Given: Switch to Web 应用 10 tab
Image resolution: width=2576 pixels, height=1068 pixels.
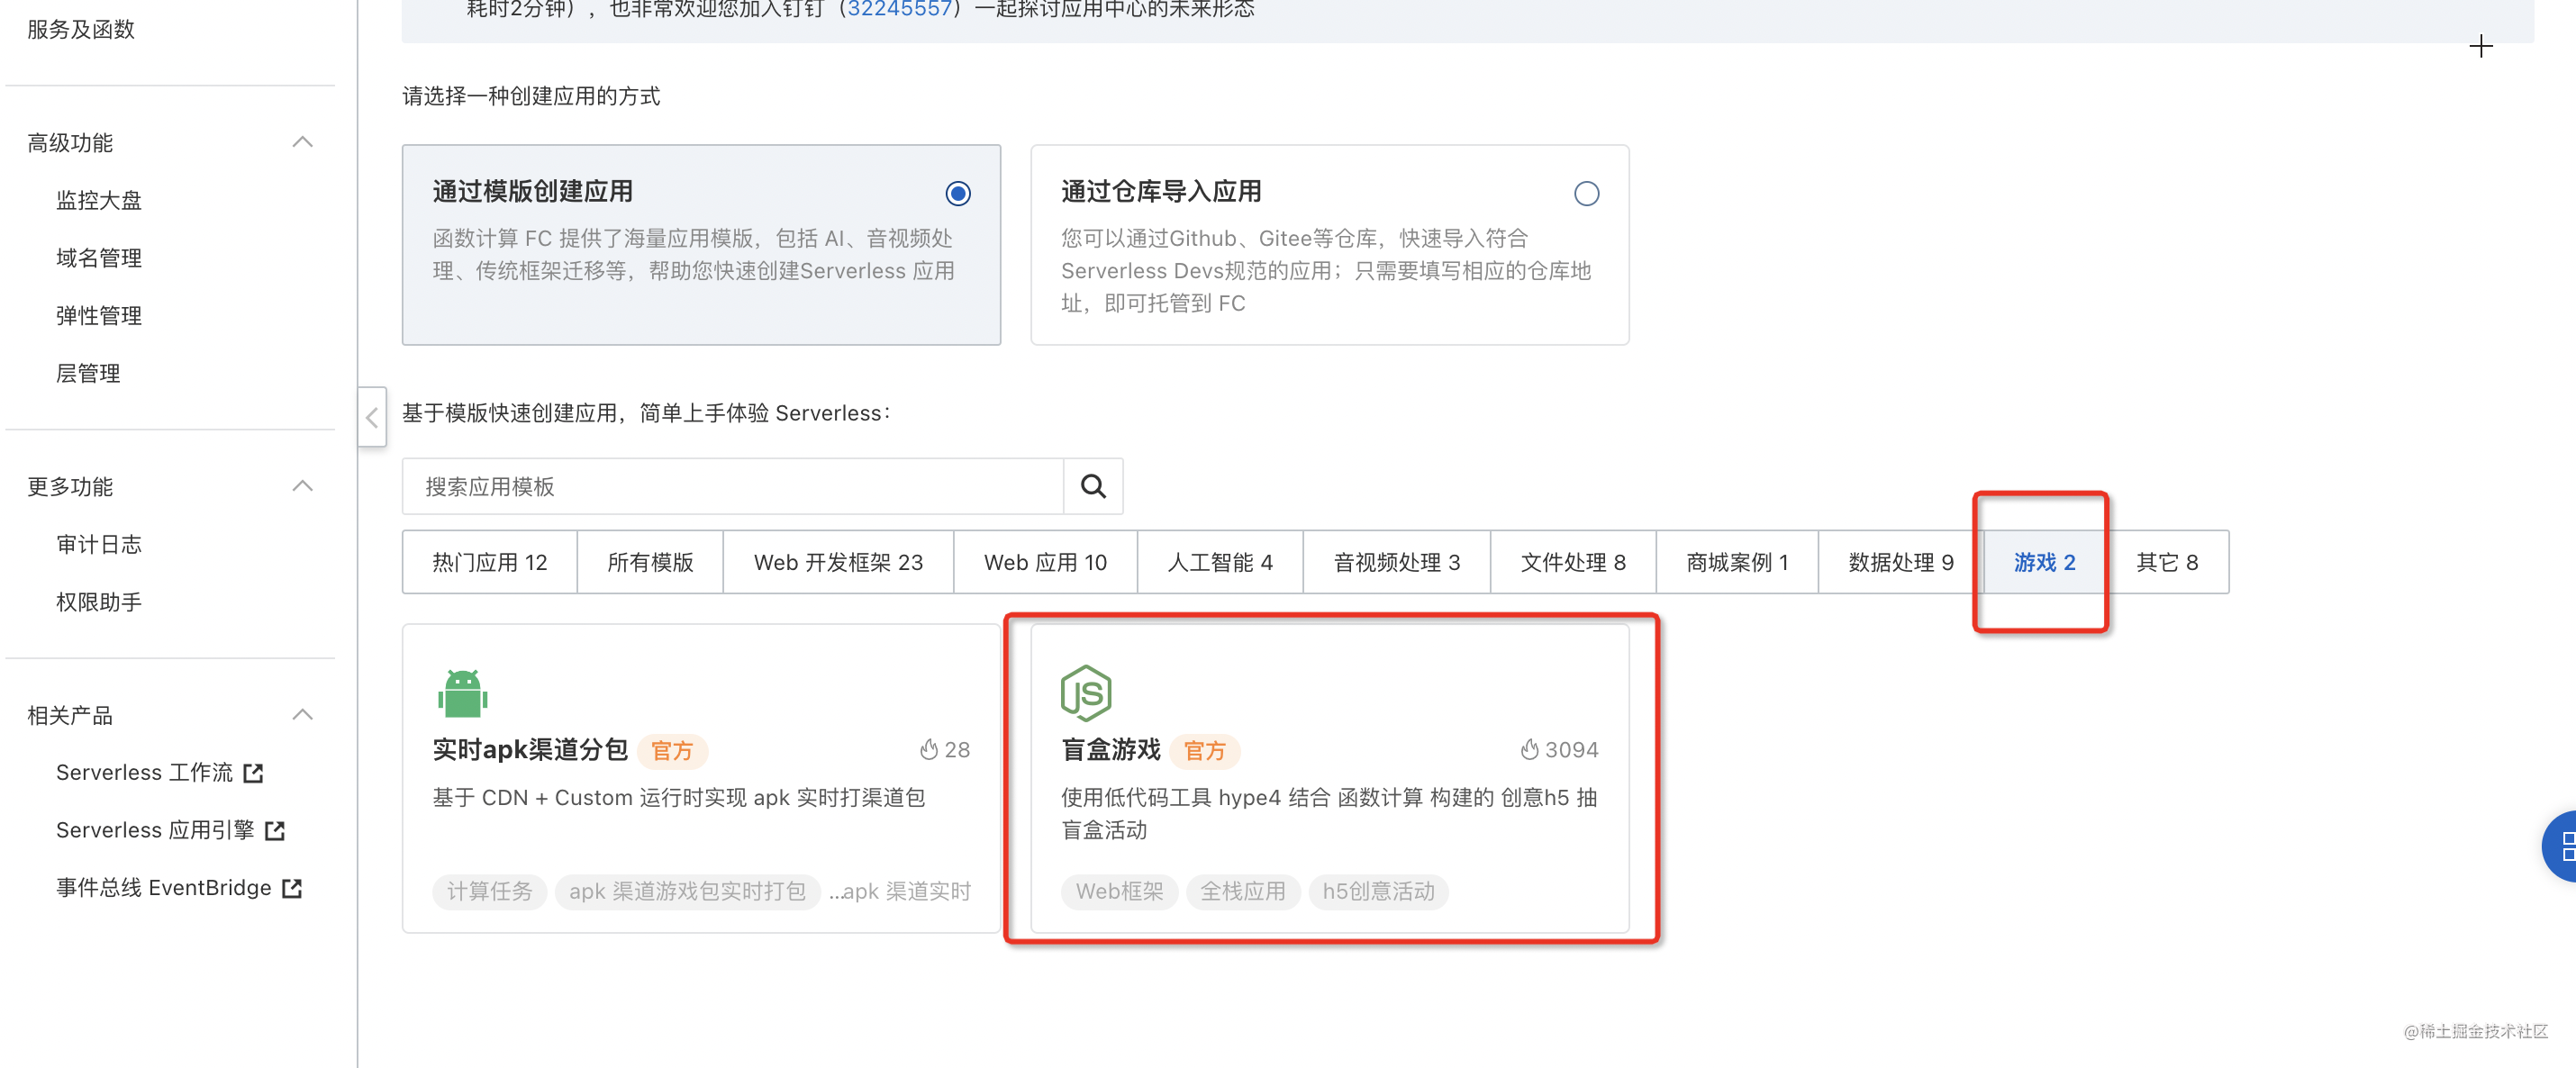Looking at the screenshot, I should pyautogui.click(x=1045, y=563).
